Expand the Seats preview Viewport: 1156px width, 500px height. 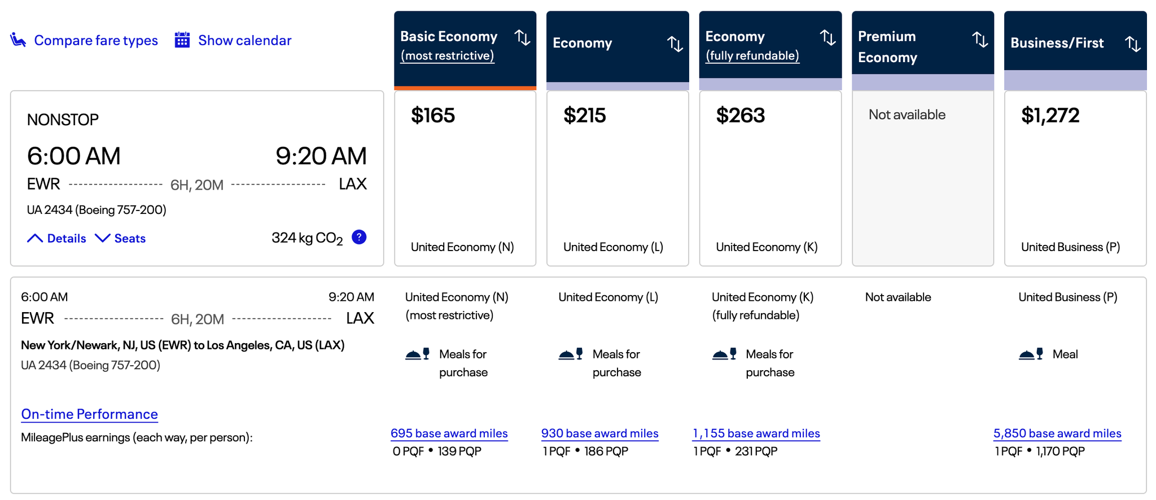pyautogui.click(x=120, y=238)
